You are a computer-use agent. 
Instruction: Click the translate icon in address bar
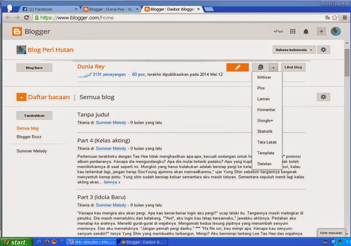coord(327,18)
